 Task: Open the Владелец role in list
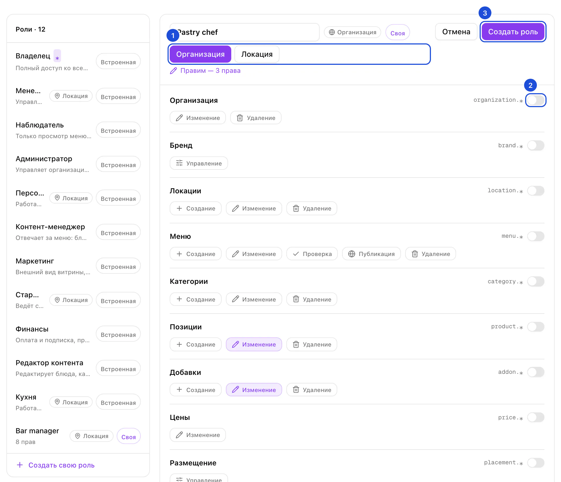pyautogui.click(x=78, y=62)
